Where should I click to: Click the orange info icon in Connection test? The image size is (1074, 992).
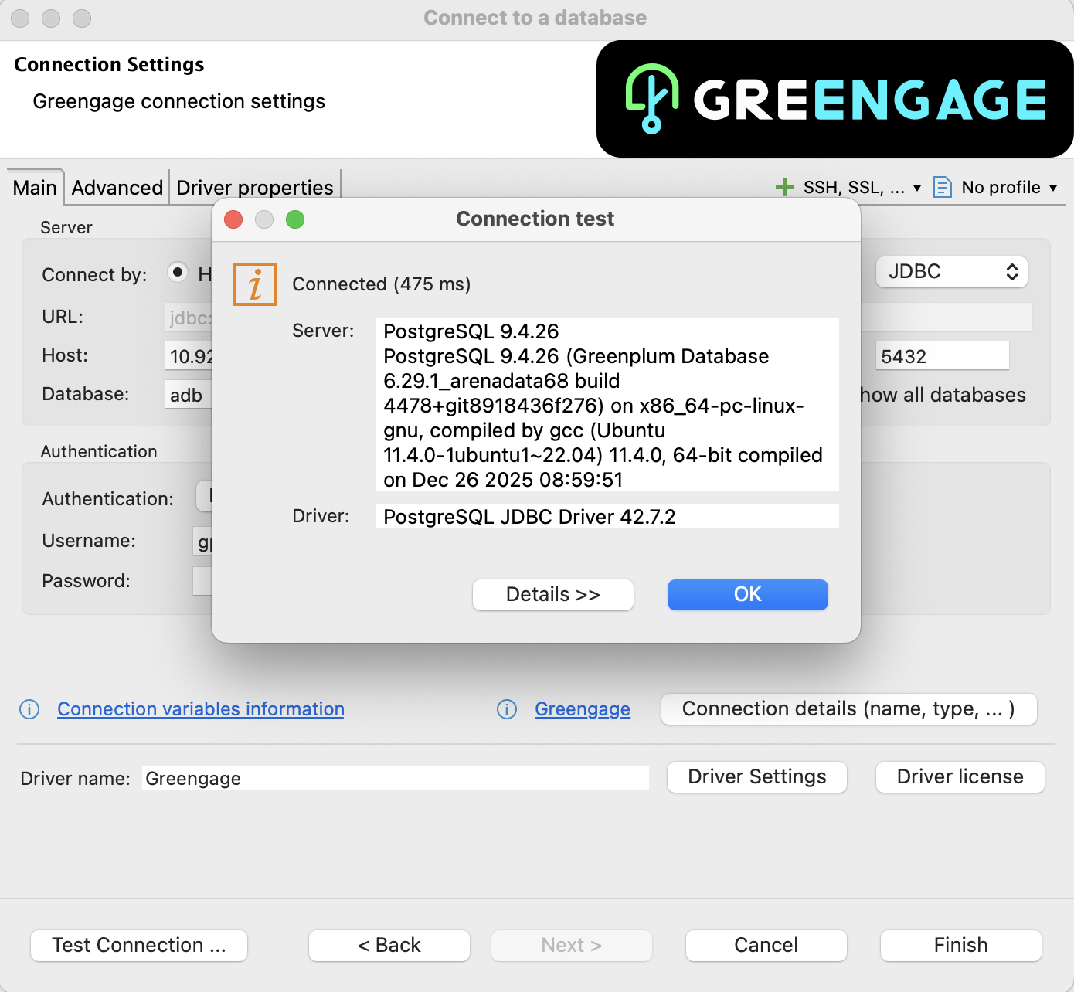tap(255, 284)
